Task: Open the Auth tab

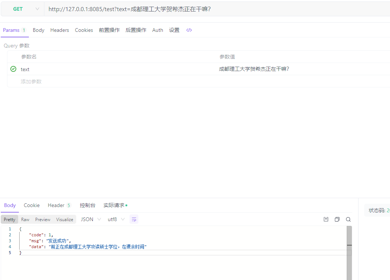Action: pos(158,30)
